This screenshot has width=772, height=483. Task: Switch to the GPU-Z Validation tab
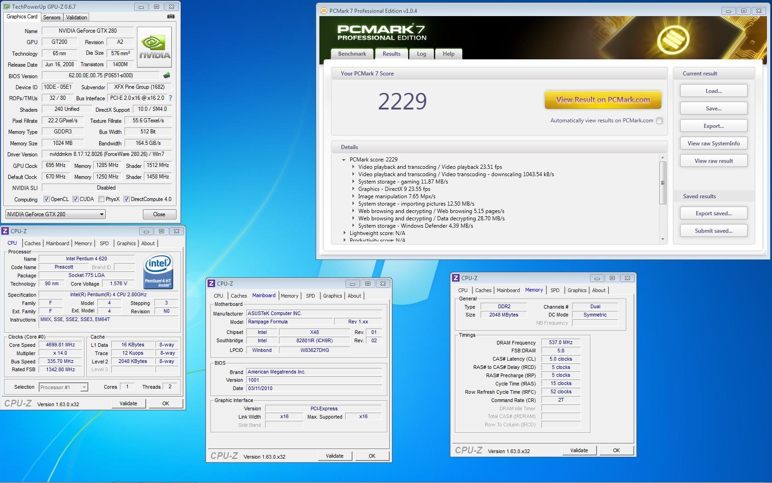(x=76, y=17)
